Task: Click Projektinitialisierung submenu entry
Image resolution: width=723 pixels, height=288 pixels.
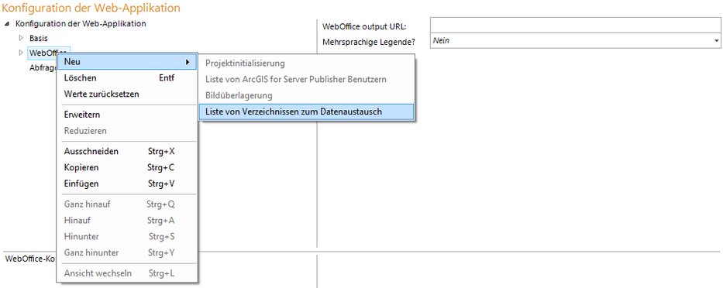Action: coord(307,63)
